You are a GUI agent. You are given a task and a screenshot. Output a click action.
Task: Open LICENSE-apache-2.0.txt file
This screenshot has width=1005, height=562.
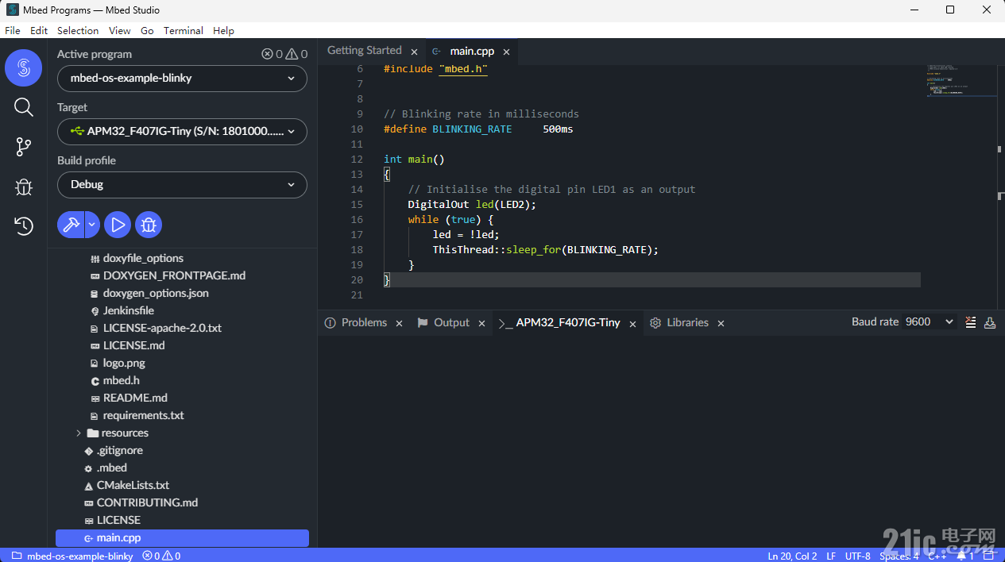[162, 328]
